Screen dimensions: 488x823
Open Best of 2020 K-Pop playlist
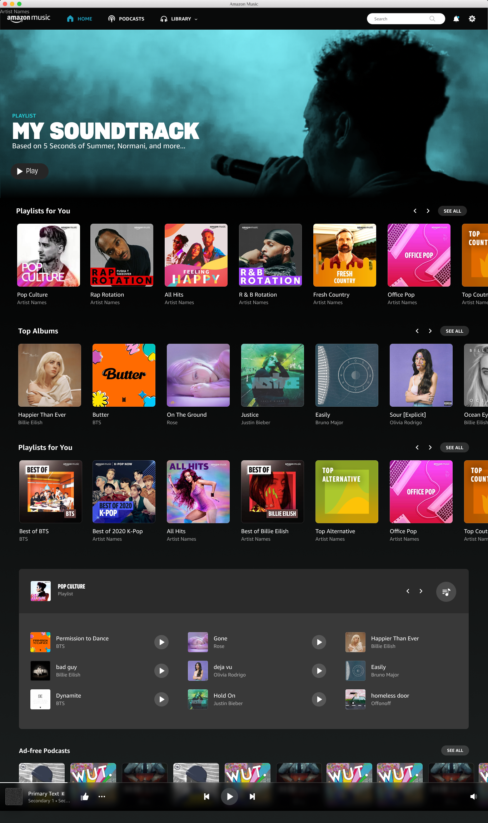pos(124,492)
